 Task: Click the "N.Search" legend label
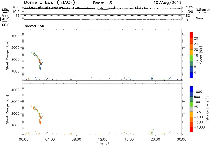pyautogui.click(x=203, y=10)
